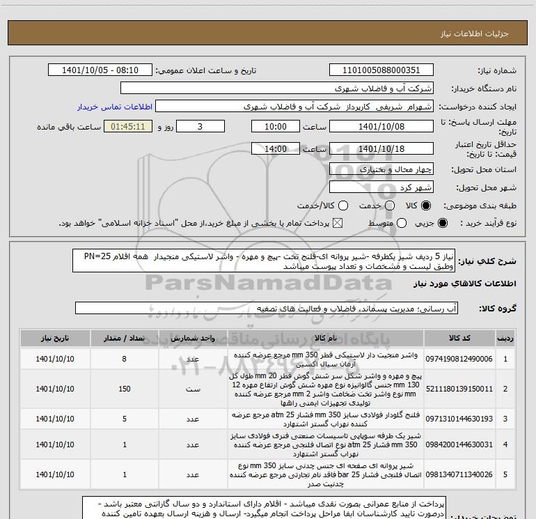Click product code 0974190812490006
This screenshot has width=536, height=519.
tap(459, 359)
